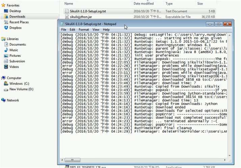Select the SikuliX-1.1.0-SetupLog.txt file name
This screenshot has height=168, width=241.
(x=88, y=11)
